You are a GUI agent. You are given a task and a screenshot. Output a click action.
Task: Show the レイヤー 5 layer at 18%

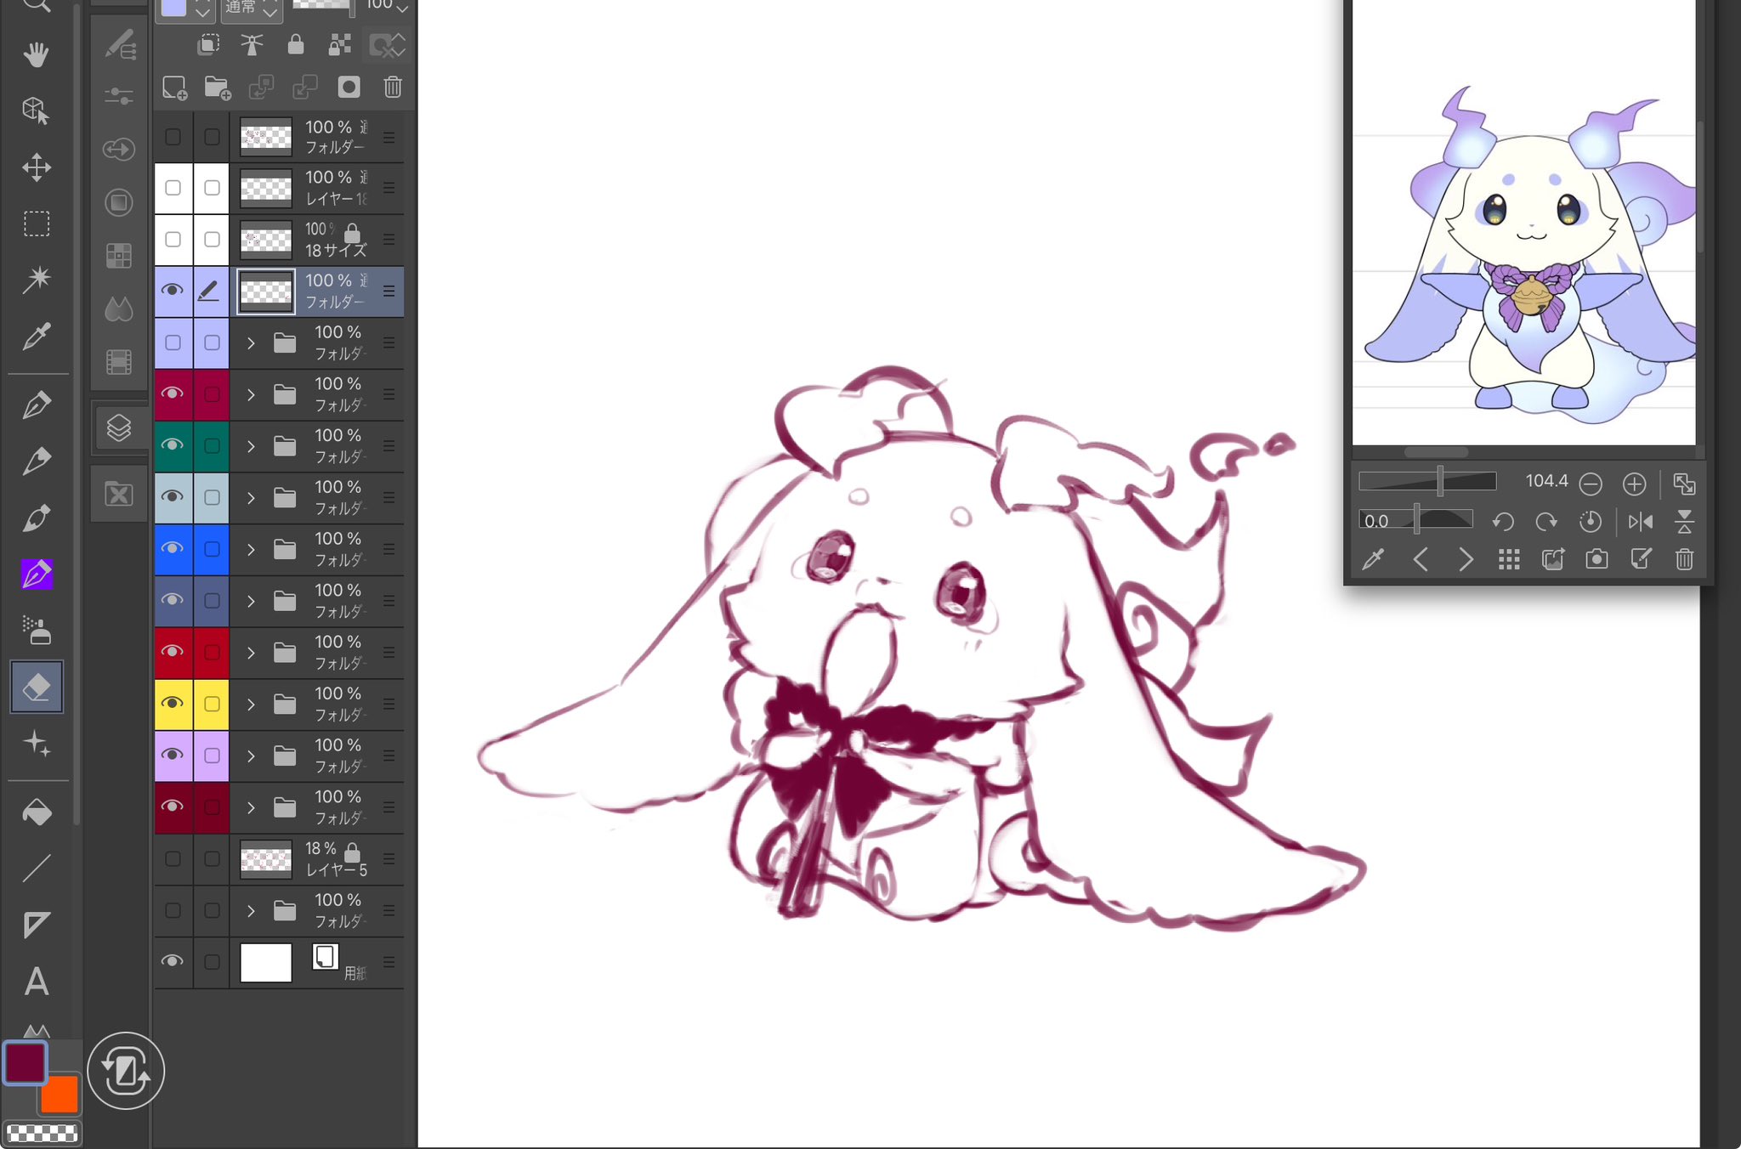[x=173, y=858]
